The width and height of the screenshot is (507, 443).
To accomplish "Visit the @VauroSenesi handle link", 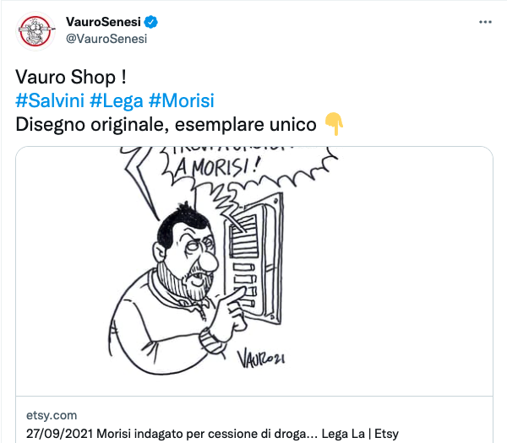I will tap(106, 39).
